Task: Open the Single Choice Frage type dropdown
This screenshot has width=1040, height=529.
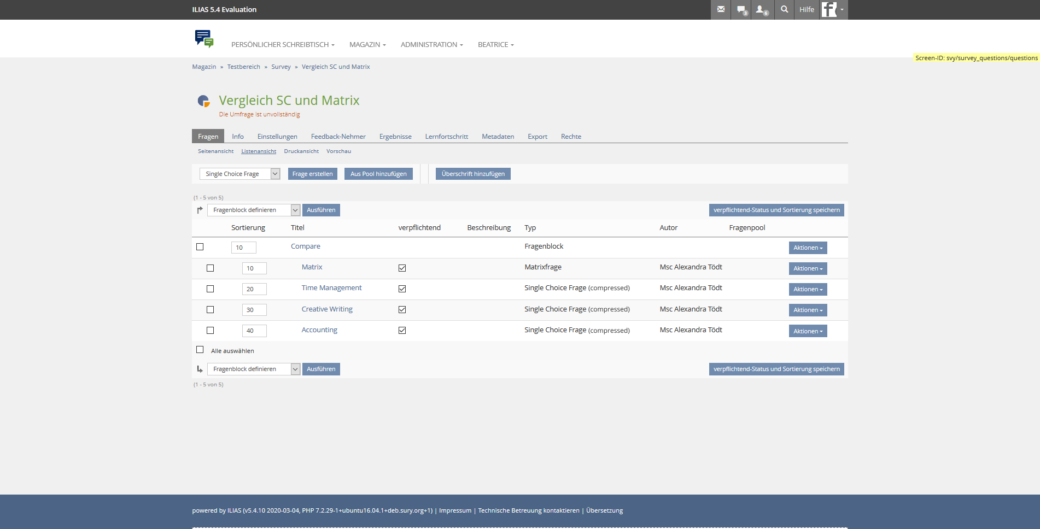Action: click(x=239, y=174)
